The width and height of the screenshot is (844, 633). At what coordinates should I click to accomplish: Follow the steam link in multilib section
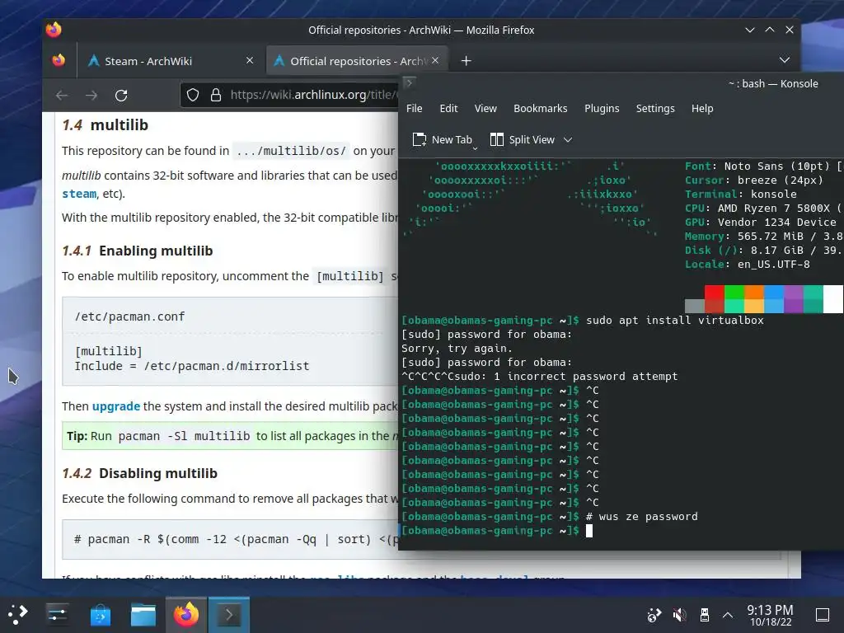coord(79,194)
